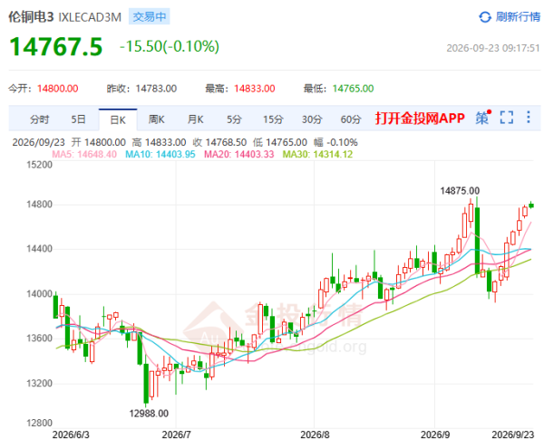Screen dimensions: 544x439
Task: Click the 13200 price axis label
Action: pyautogui.click(x=39, y=383)
